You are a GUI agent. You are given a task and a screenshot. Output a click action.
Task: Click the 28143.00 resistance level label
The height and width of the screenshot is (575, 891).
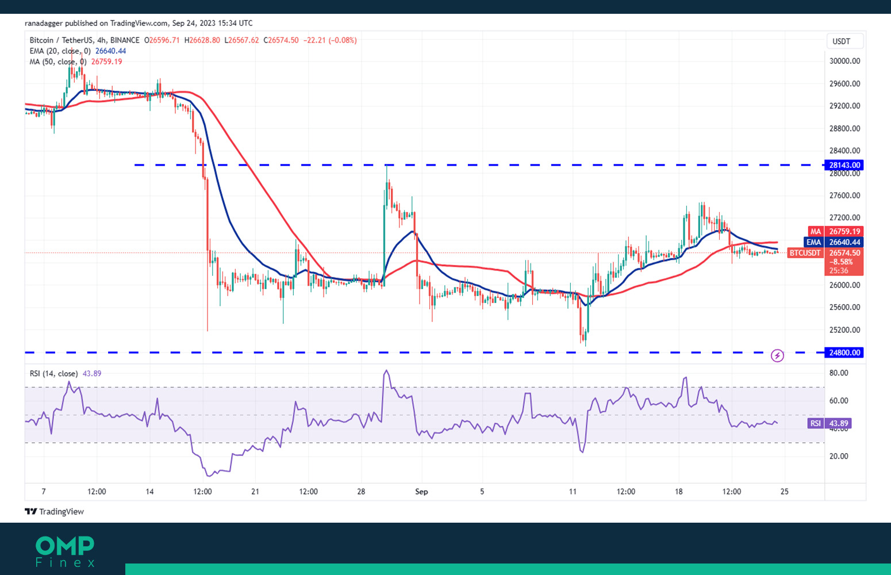[844, 165]
